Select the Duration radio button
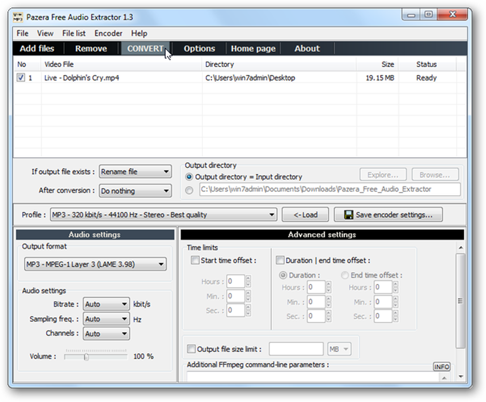Viewport: 486px width, 402px height. click(283, 275)
